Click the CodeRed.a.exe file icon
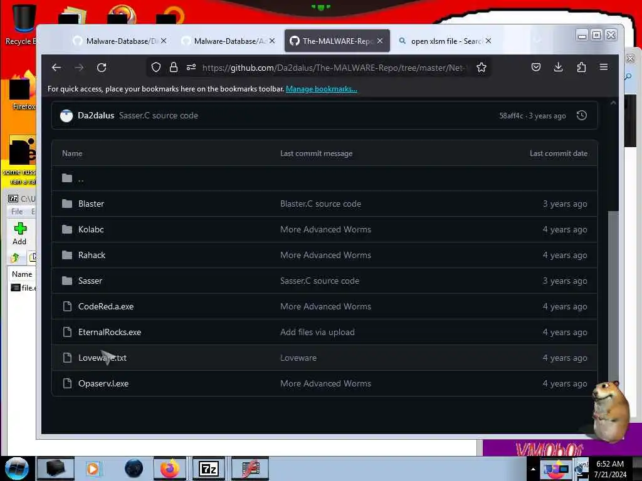642x481 pixels. coord(67,306)
